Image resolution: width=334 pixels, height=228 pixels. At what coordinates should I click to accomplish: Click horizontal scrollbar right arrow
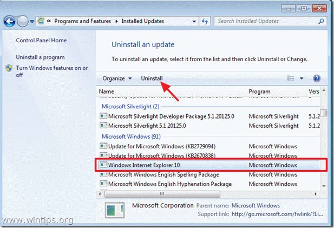(x=316, y=194)
